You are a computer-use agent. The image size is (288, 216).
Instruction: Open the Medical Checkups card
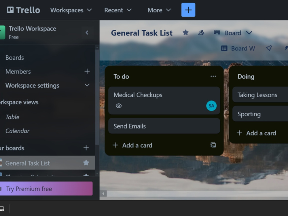(x=164, y=101)
